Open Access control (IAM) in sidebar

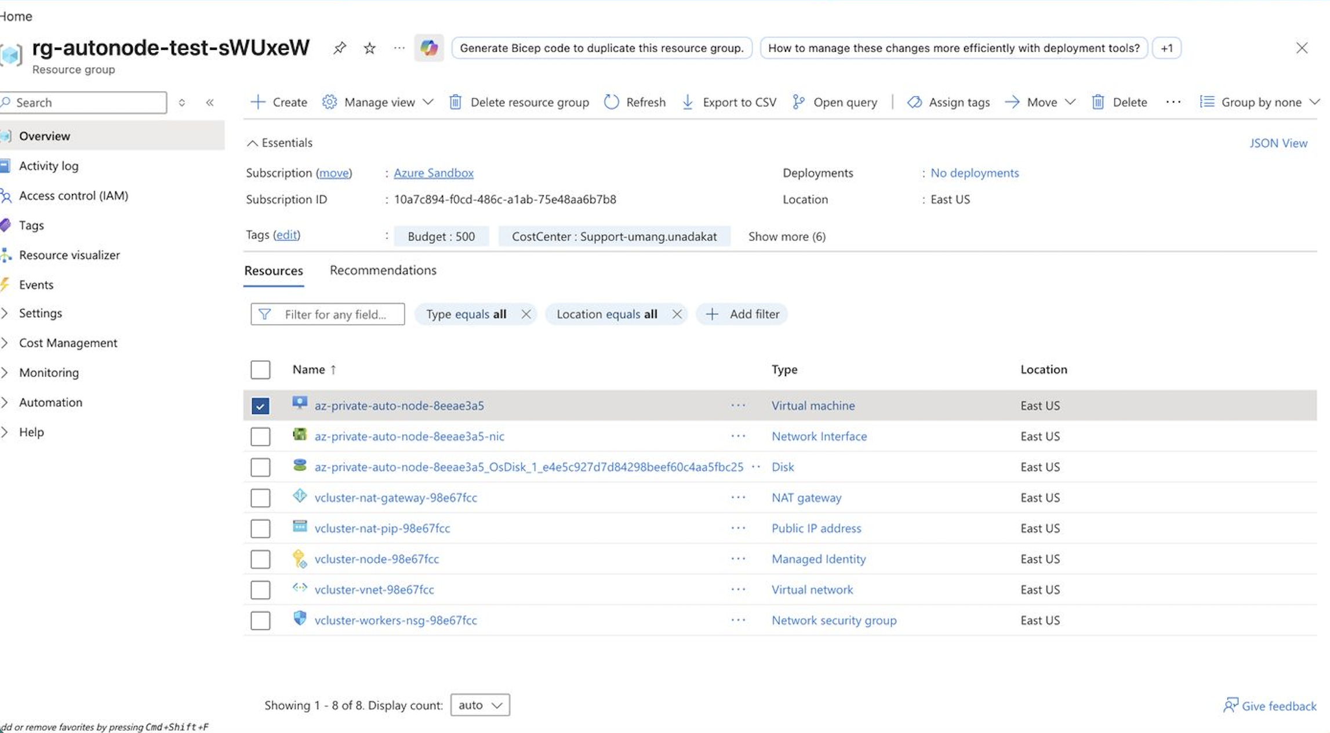74,195
